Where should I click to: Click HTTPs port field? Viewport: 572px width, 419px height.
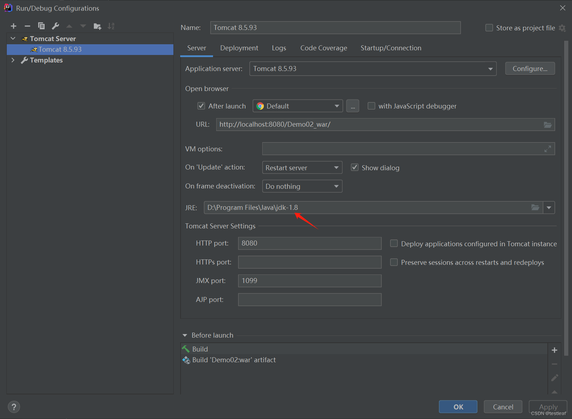tap(310, 262)
